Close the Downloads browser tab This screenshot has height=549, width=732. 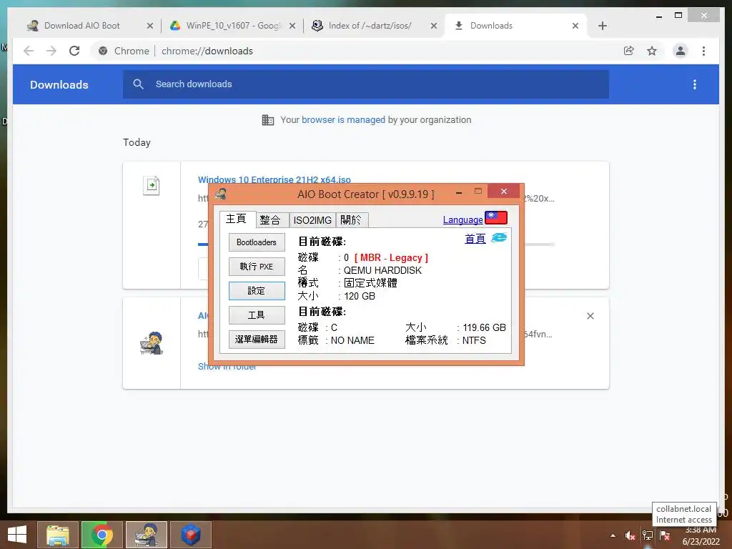pos(575,26)
